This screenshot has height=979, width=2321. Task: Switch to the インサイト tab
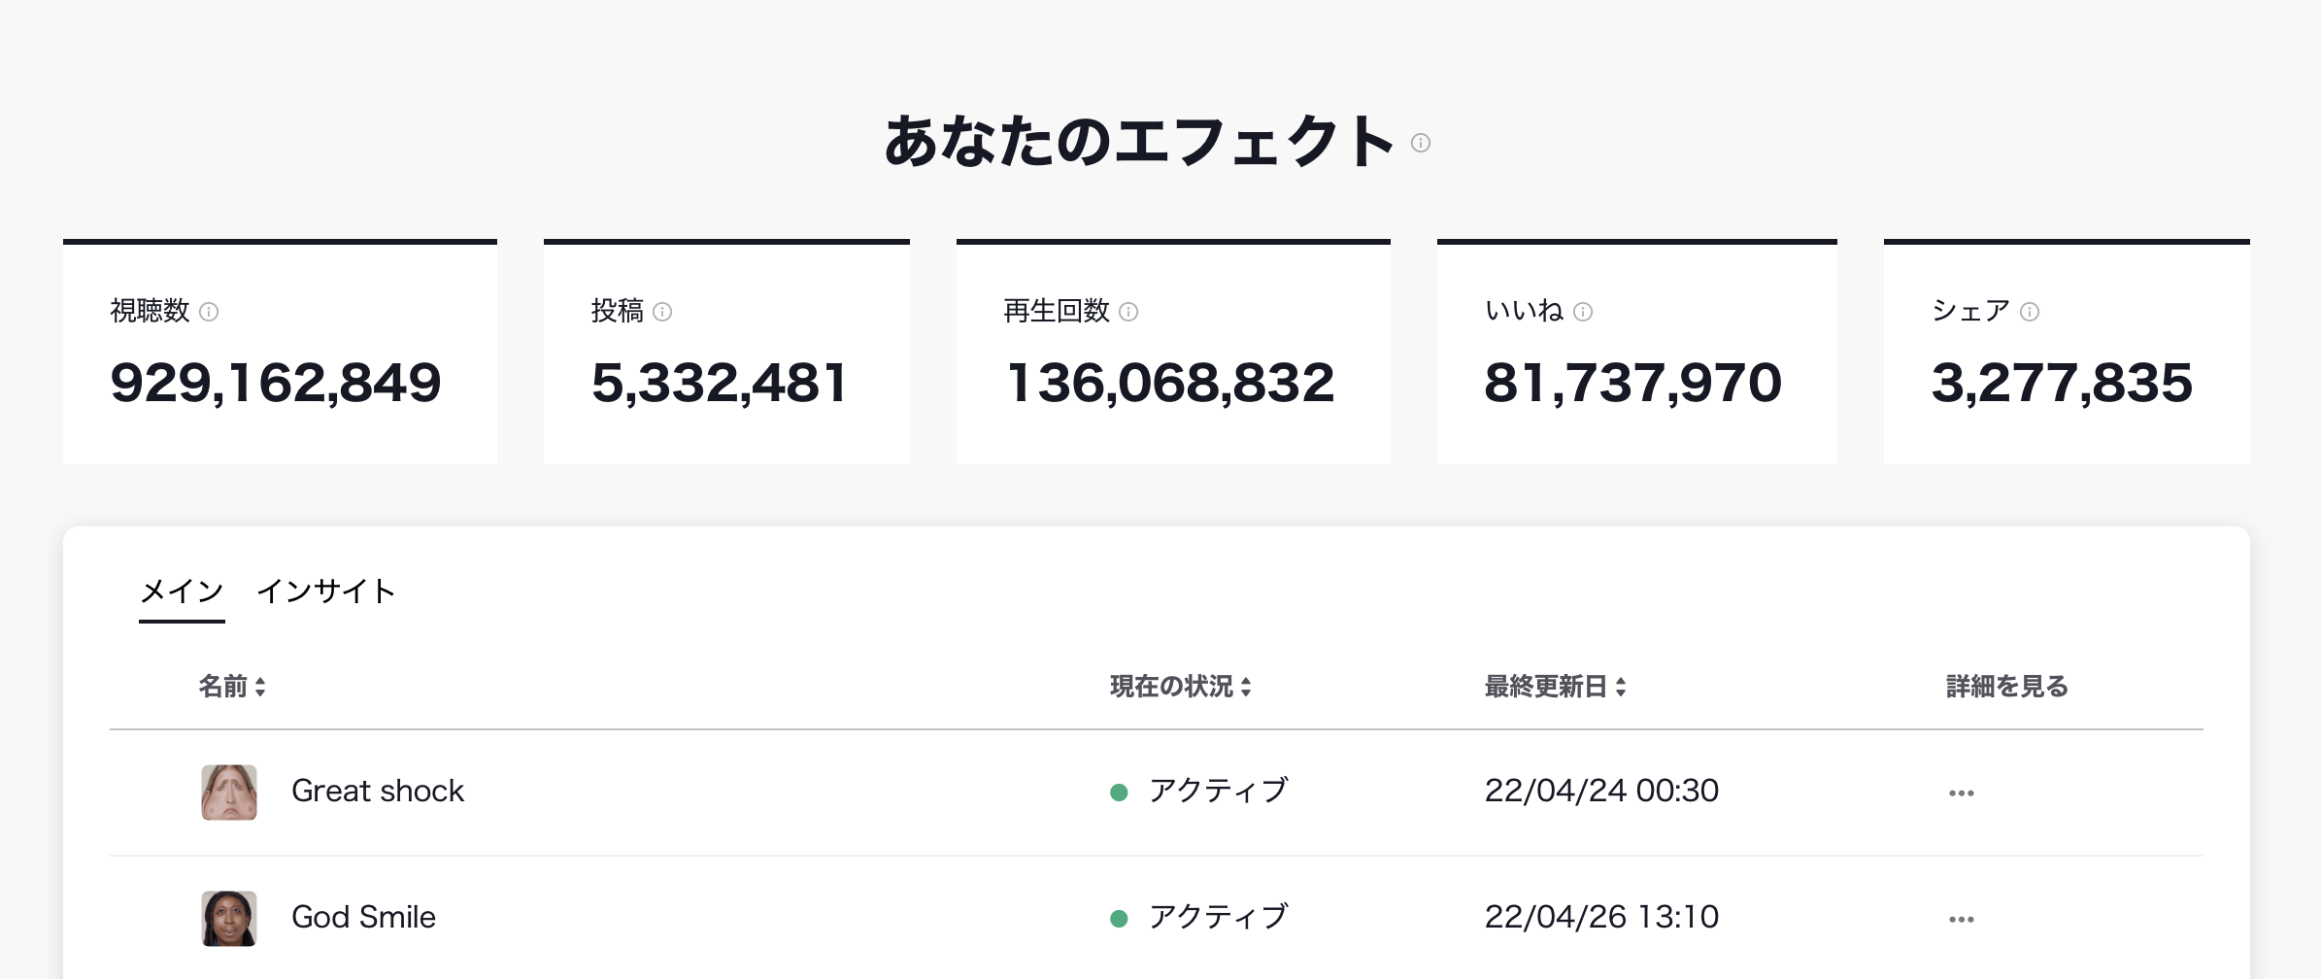click(326, 591)
